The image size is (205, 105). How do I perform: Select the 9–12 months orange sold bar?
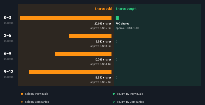click(70, 72)
